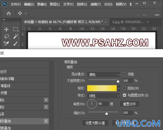This screenshot has width=163, height=130.
Task: Close the 未标题-1-恢复的 document tab
Action: pos(106,22)
